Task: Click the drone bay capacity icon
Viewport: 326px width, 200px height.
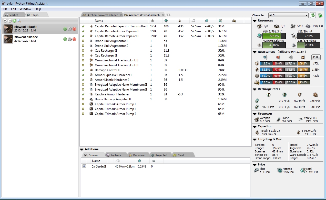Action: [x=294, y=36]
